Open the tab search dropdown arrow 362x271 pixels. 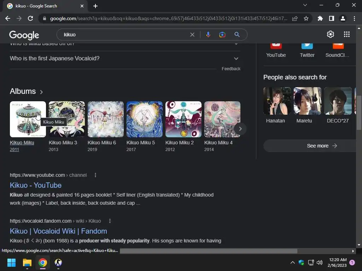(x=305, y=5)
